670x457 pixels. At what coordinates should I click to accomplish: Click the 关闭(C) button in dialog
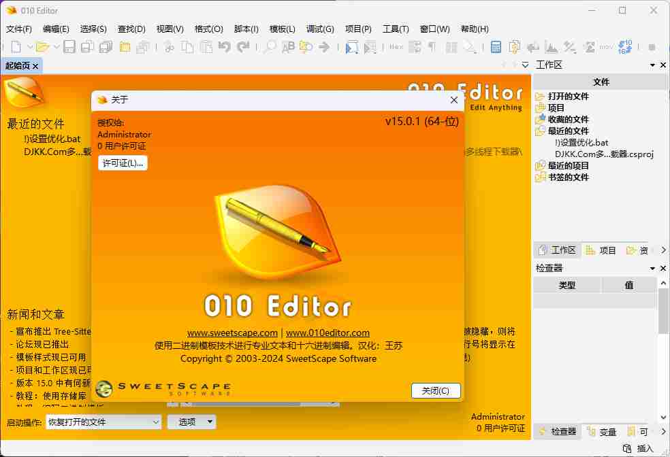click(x=436, y=391)
